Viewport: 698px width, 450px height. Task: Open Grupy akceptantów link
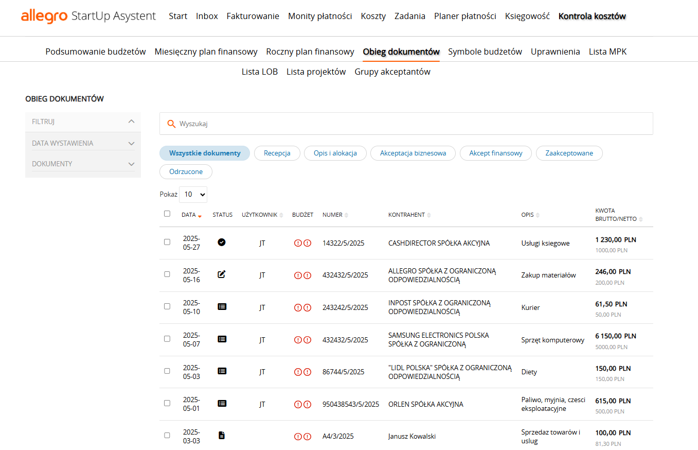click(392, 72)
